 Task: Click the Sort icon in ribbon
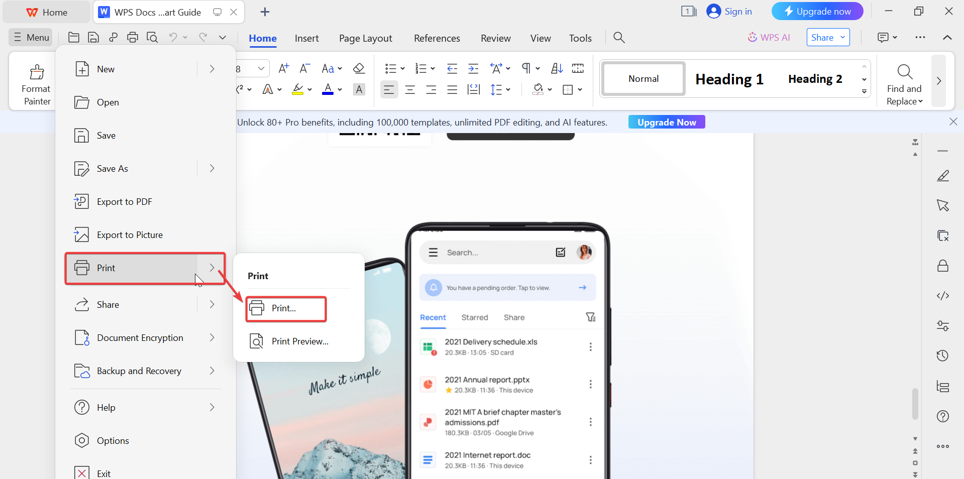point(557,68)
